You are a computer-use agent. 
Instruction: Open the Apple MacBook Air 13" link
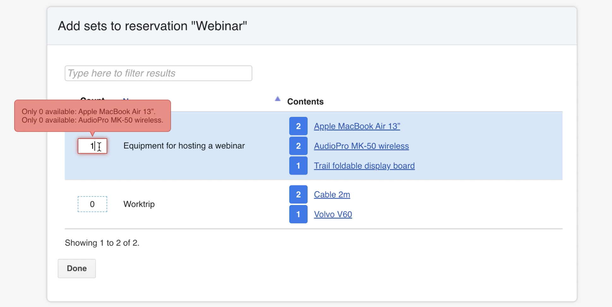357,126
